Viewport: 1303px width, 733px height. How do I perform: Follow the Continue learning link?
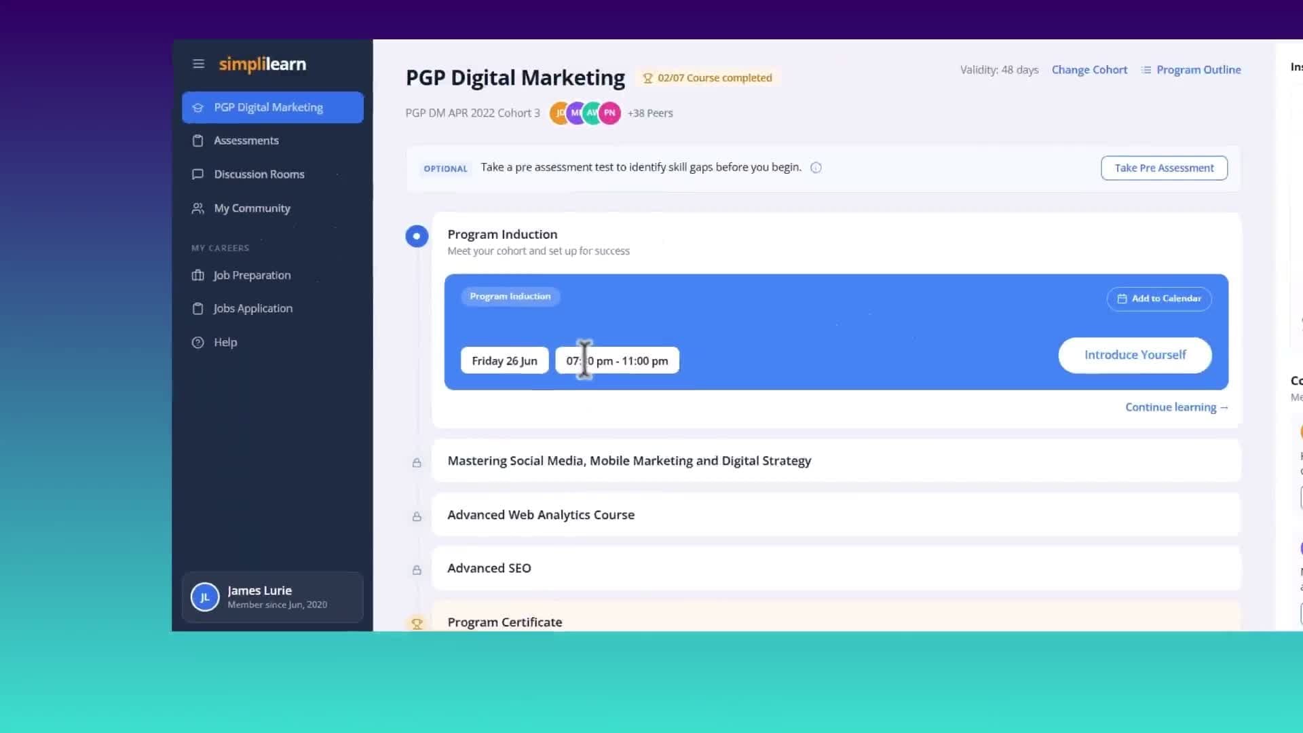click(1177, 407)
